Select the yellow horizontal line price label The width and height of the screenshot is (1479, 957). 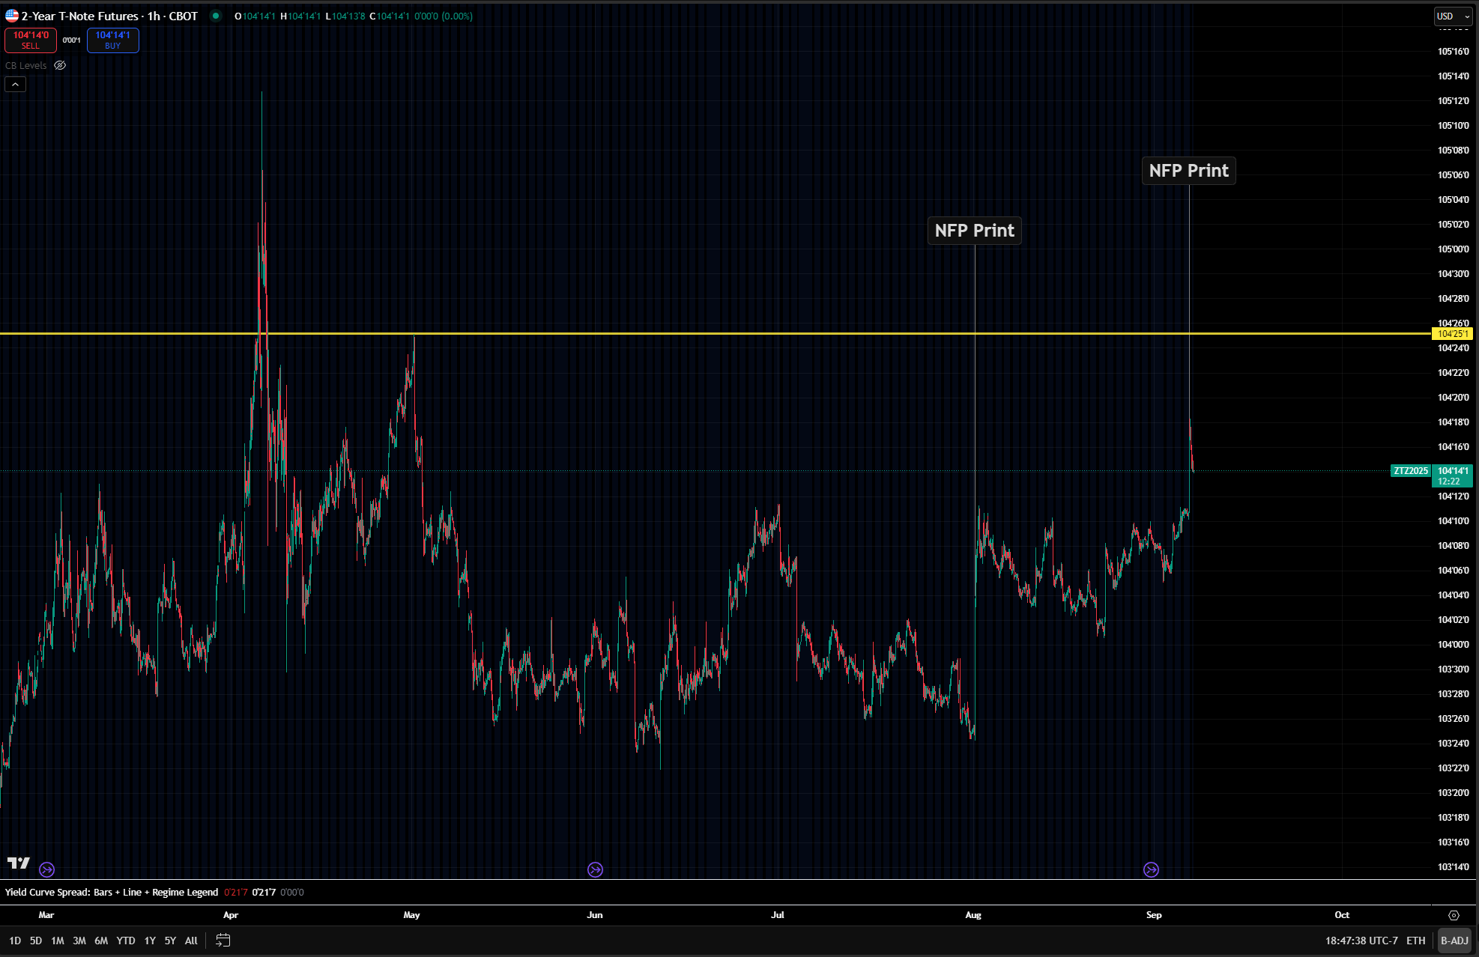1452,334
